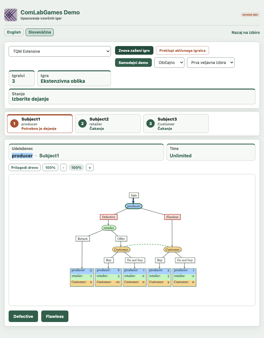
Task: Switch language to Slovenščina
Action: point(40,32)
